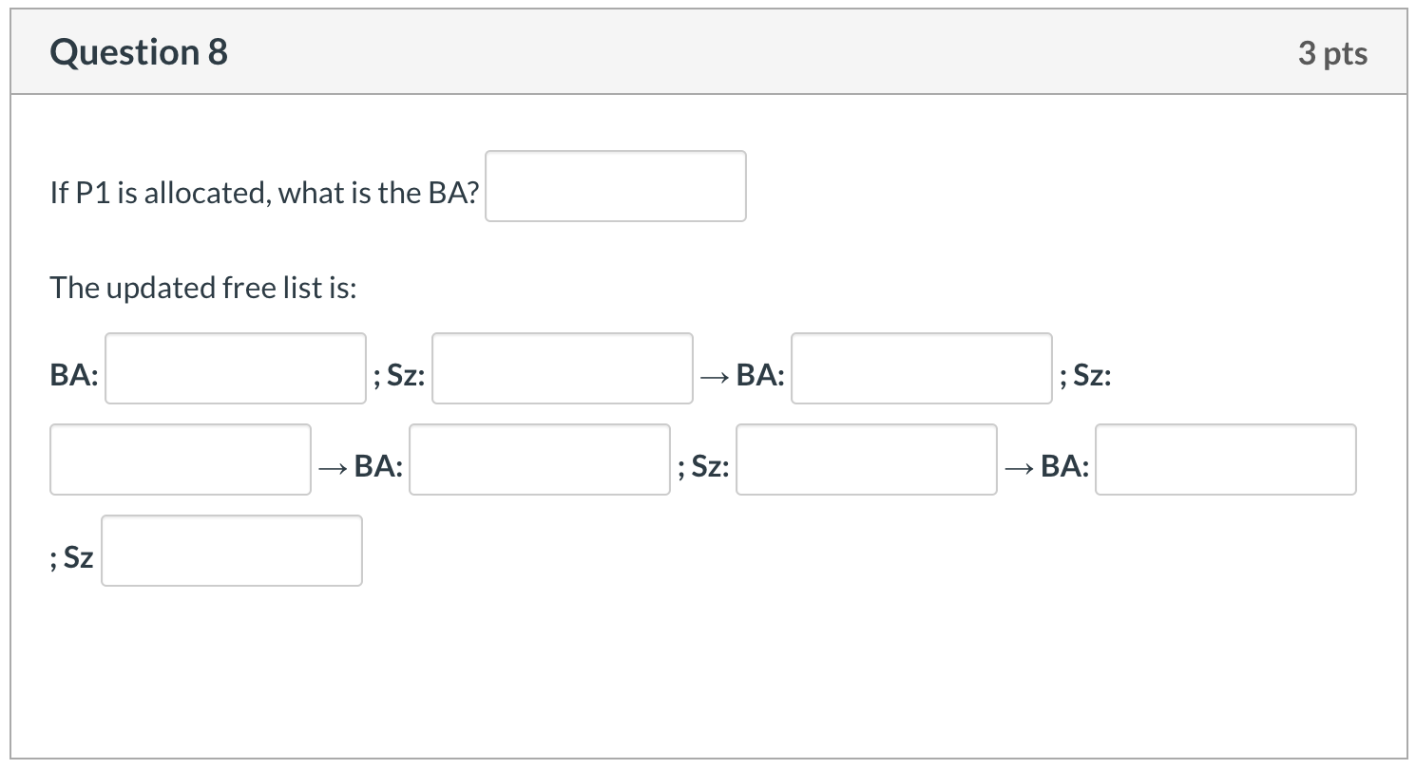
Task: Click the first 'BA:' label without arrow
Action: coord(74,375)
